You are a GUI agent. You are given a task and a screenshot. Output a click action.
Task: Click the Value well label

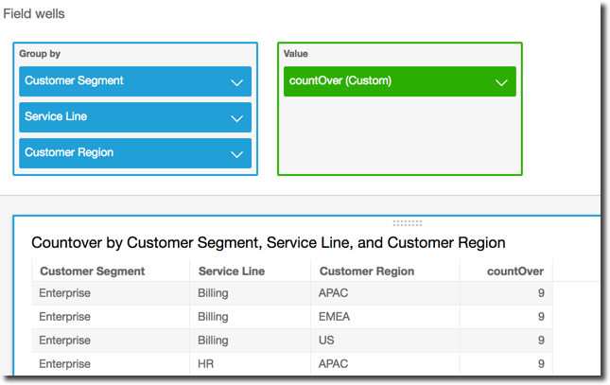(295, 54)
